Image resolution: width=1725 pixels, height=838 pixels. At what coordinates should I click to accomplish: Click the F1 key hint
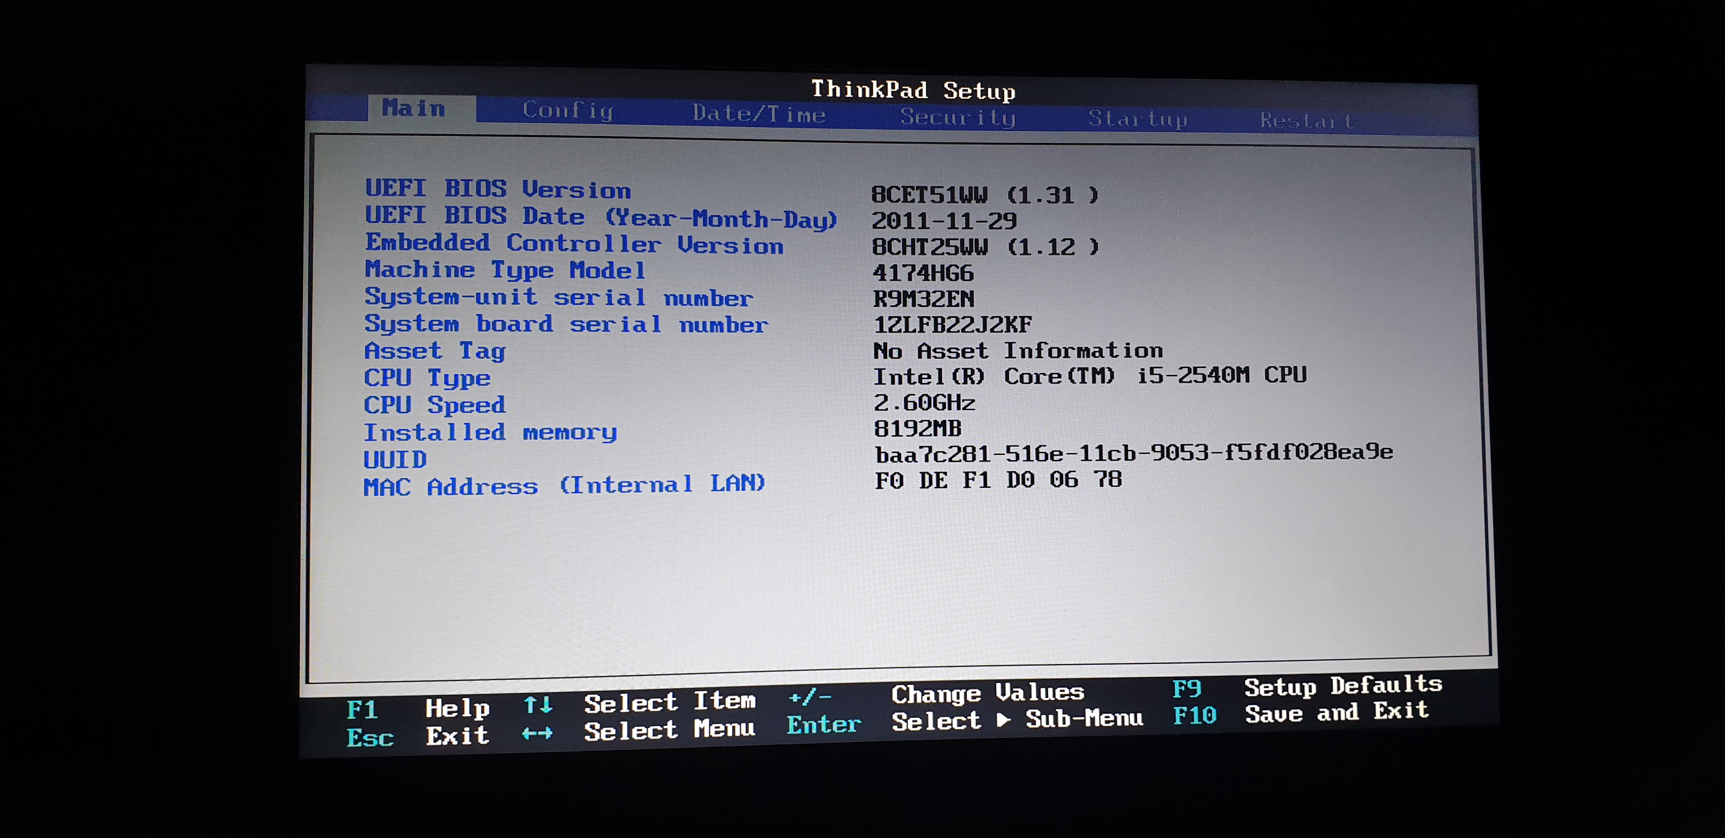tap(362, 709)
